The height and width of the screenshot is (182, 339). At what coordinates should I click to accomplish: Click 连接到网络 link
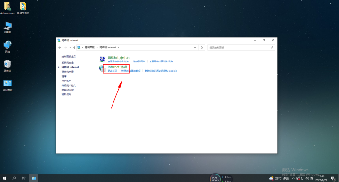coord(139,61)
